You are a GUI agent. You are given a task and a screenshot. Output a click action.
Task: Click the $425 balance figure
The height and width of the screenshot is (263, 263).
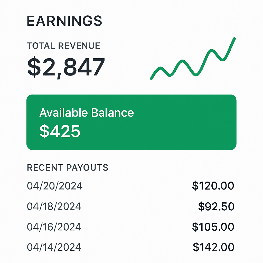tap(60, 131)
